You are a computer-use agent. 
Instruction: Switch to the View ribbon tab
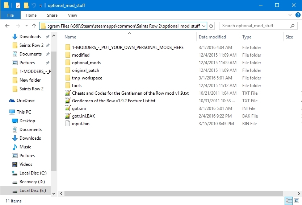(x=72, y=15)
